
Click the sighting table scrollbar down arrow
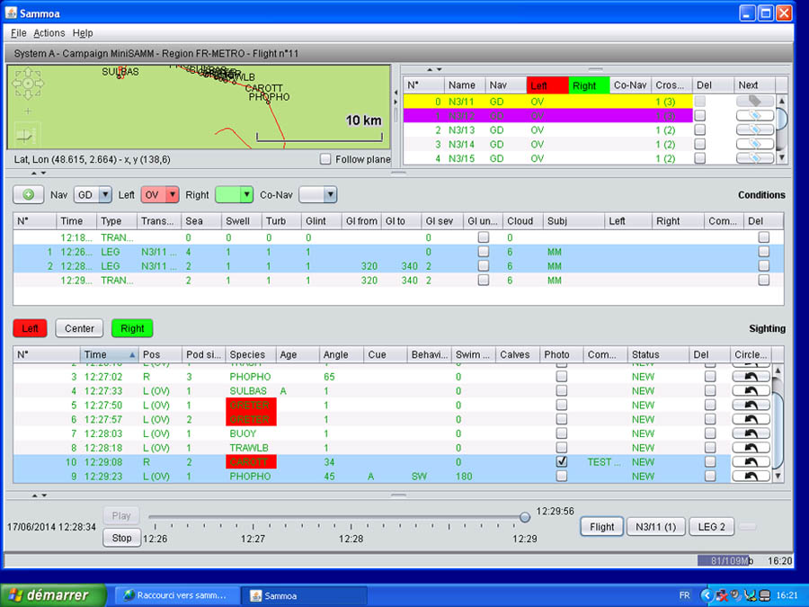point(778,476)
